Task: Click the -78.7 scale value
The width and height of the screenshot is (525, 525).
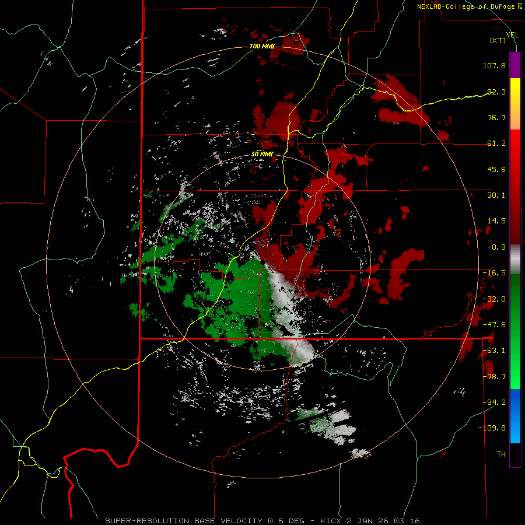Action: pyautogui.click(x=494, y=377)
